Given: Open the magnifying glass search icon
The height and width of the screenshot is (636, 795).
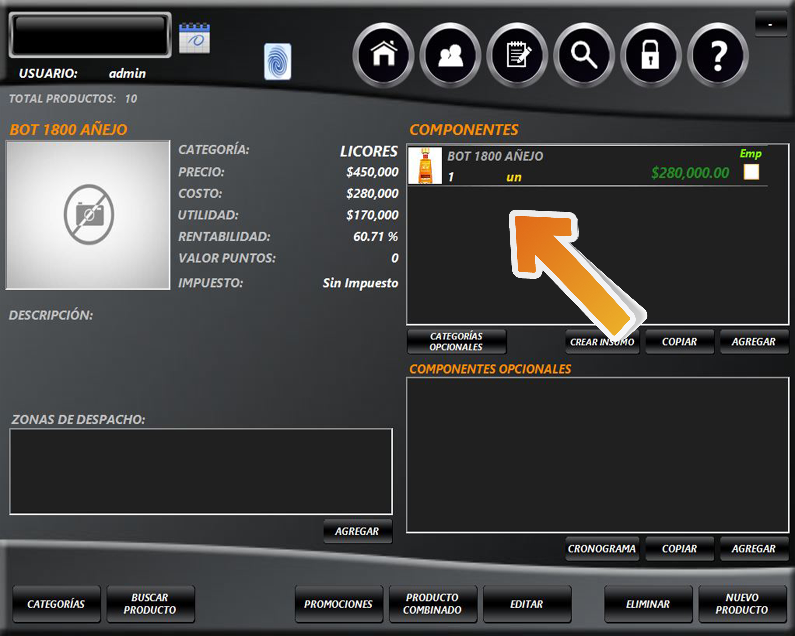Looking at the screenshot, I should (x=584, y=55).
